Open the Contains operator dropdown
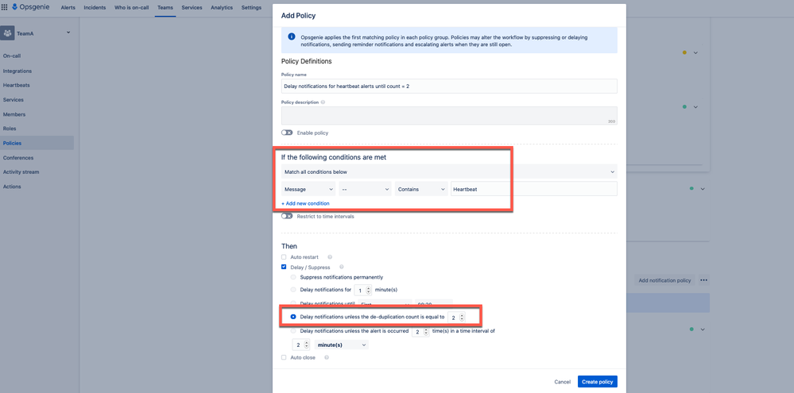The height and width of the screenshot is (393, 794). pyautogui.click(x=421, y=189)
